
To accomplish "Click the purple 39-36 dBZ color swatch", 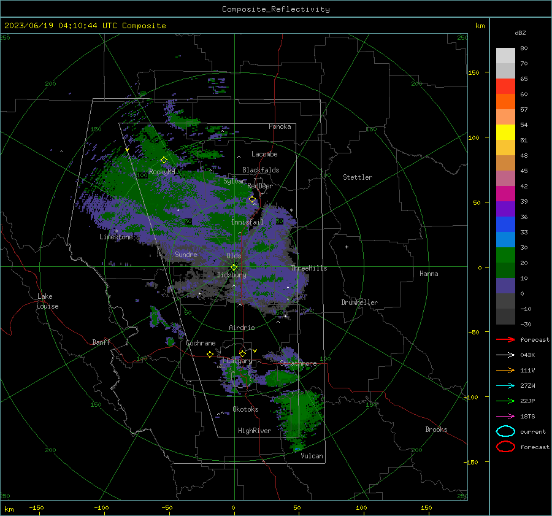I will click(505, 209).
